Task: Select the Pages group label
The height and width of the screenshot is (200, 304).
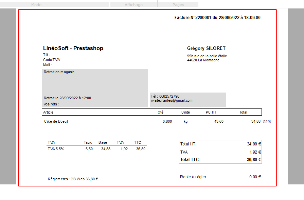Action: coord(178,5)
